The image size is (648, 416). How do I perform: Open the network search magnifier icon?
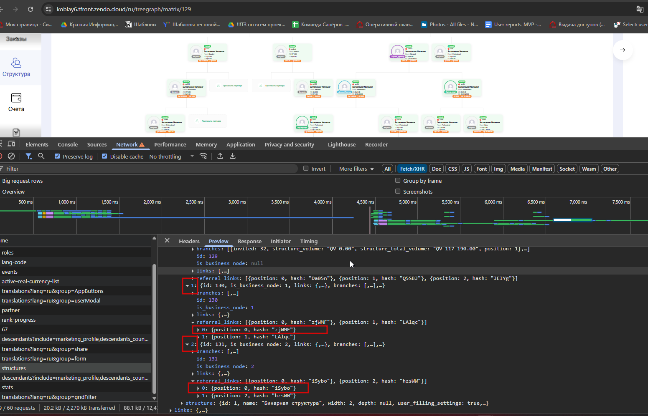(41, 156)
